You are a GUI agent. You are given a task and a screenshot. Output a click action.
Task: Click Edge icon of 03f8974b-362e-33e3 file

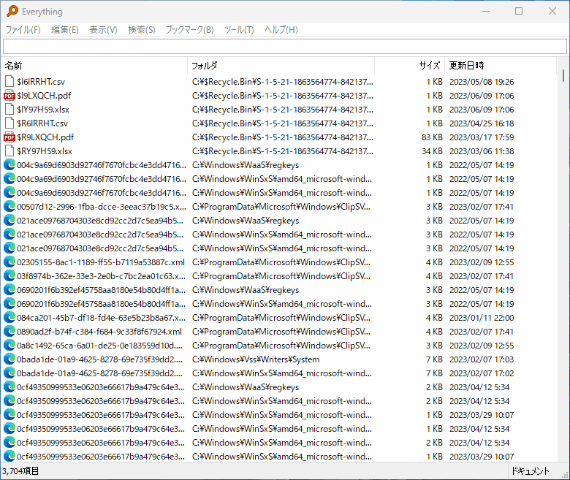[9, 275]
